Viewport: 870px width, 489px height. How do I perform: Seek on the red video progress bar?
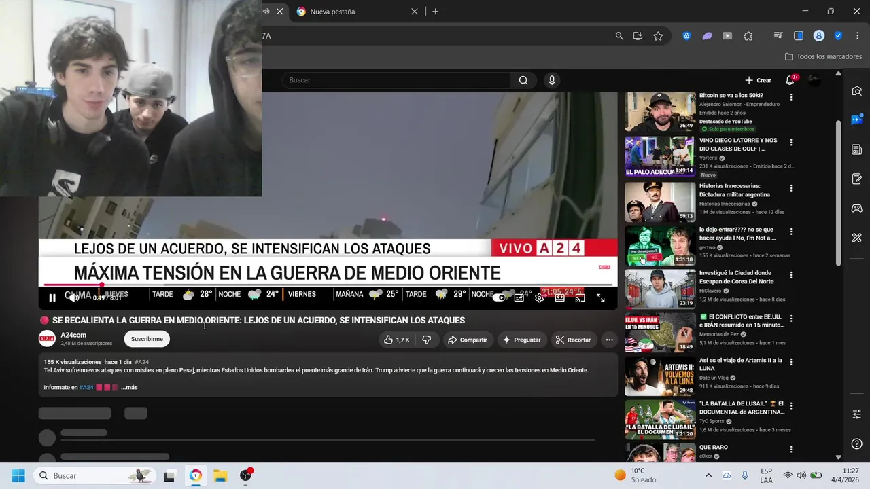(329, 285)
